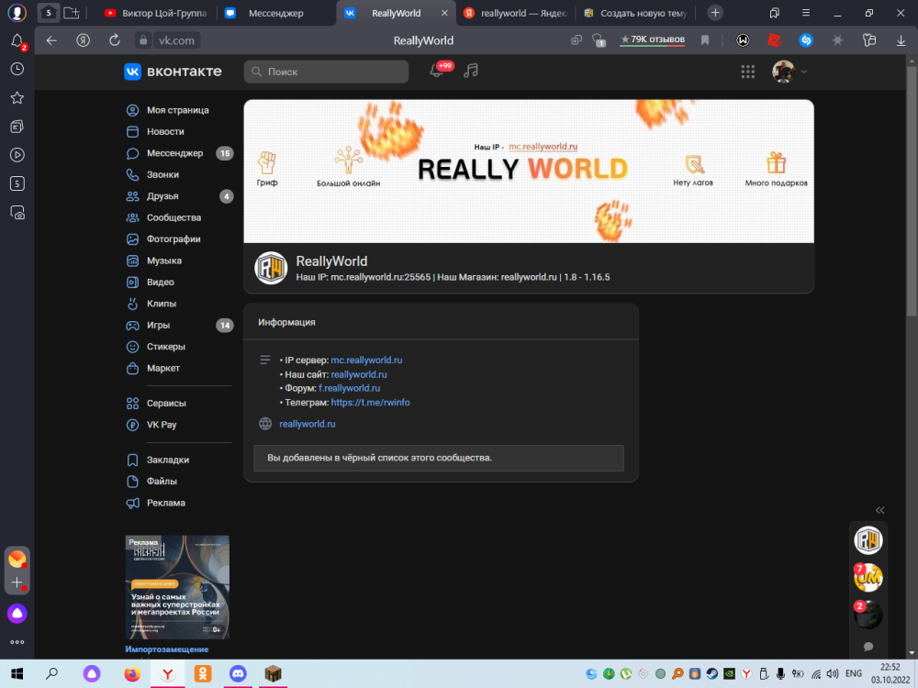The height and width of the screenshot is (688, 918).
Task: Click the mc.reallyworld.ru IP server link
Action: 366,360
